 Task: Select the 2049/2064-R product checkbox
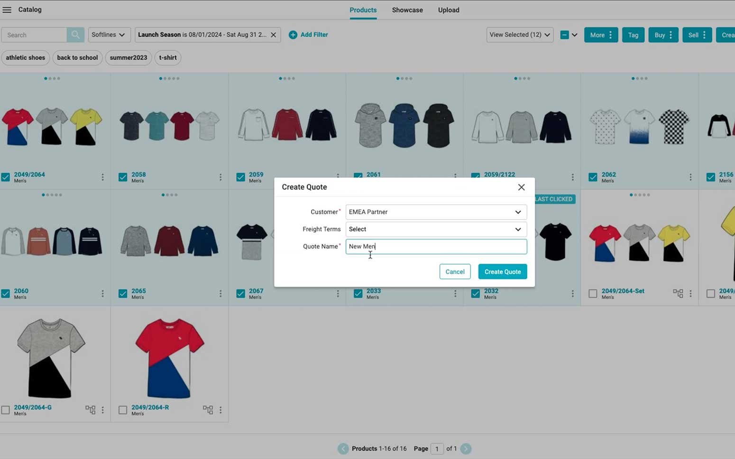[123, 410]
